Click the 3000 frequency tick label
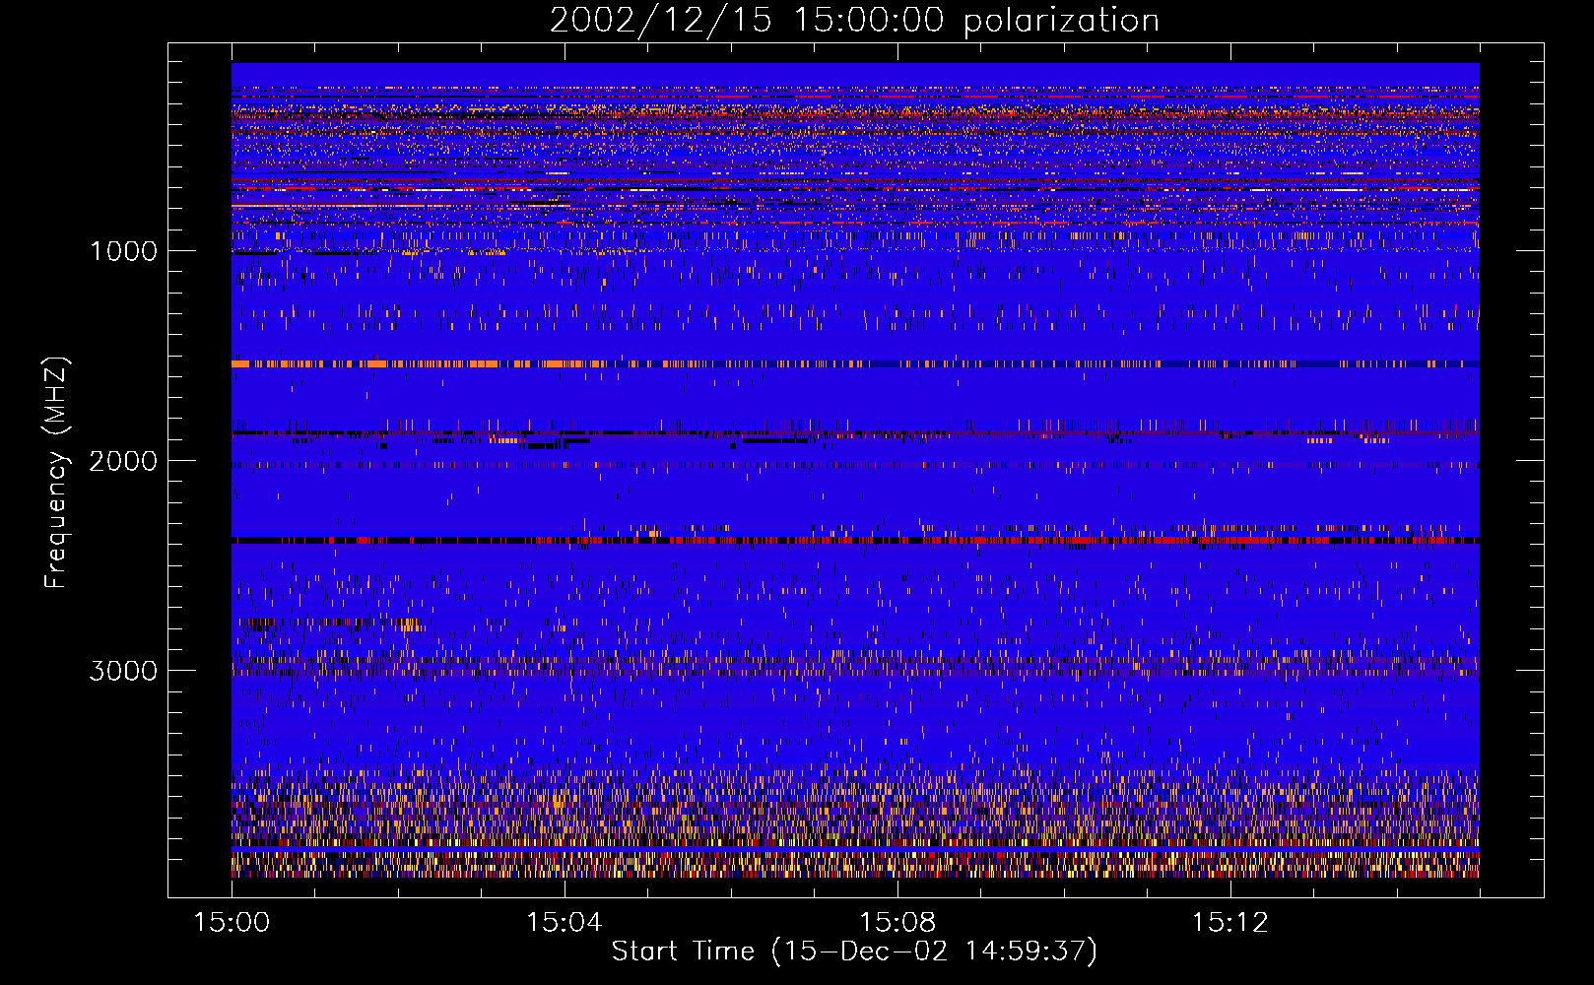This screenshot has height=985, width=1594. click(x=123, y=671)
